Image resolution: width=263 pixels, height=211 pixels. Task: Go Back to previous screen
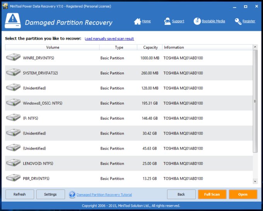(x=181, y=194)
